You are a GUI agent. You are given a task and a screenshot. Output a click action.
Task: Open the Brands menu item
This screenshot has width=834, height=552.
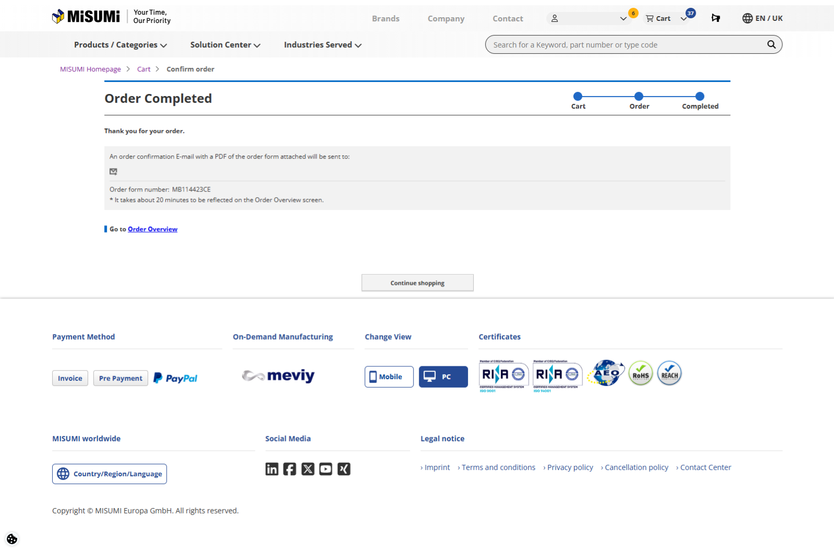pos(386,18)
